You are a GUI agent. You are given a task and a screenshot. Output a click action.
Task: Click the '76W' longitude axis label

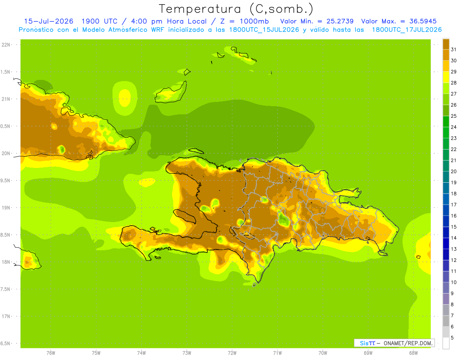pyautogui.click(x=51, y=353)
